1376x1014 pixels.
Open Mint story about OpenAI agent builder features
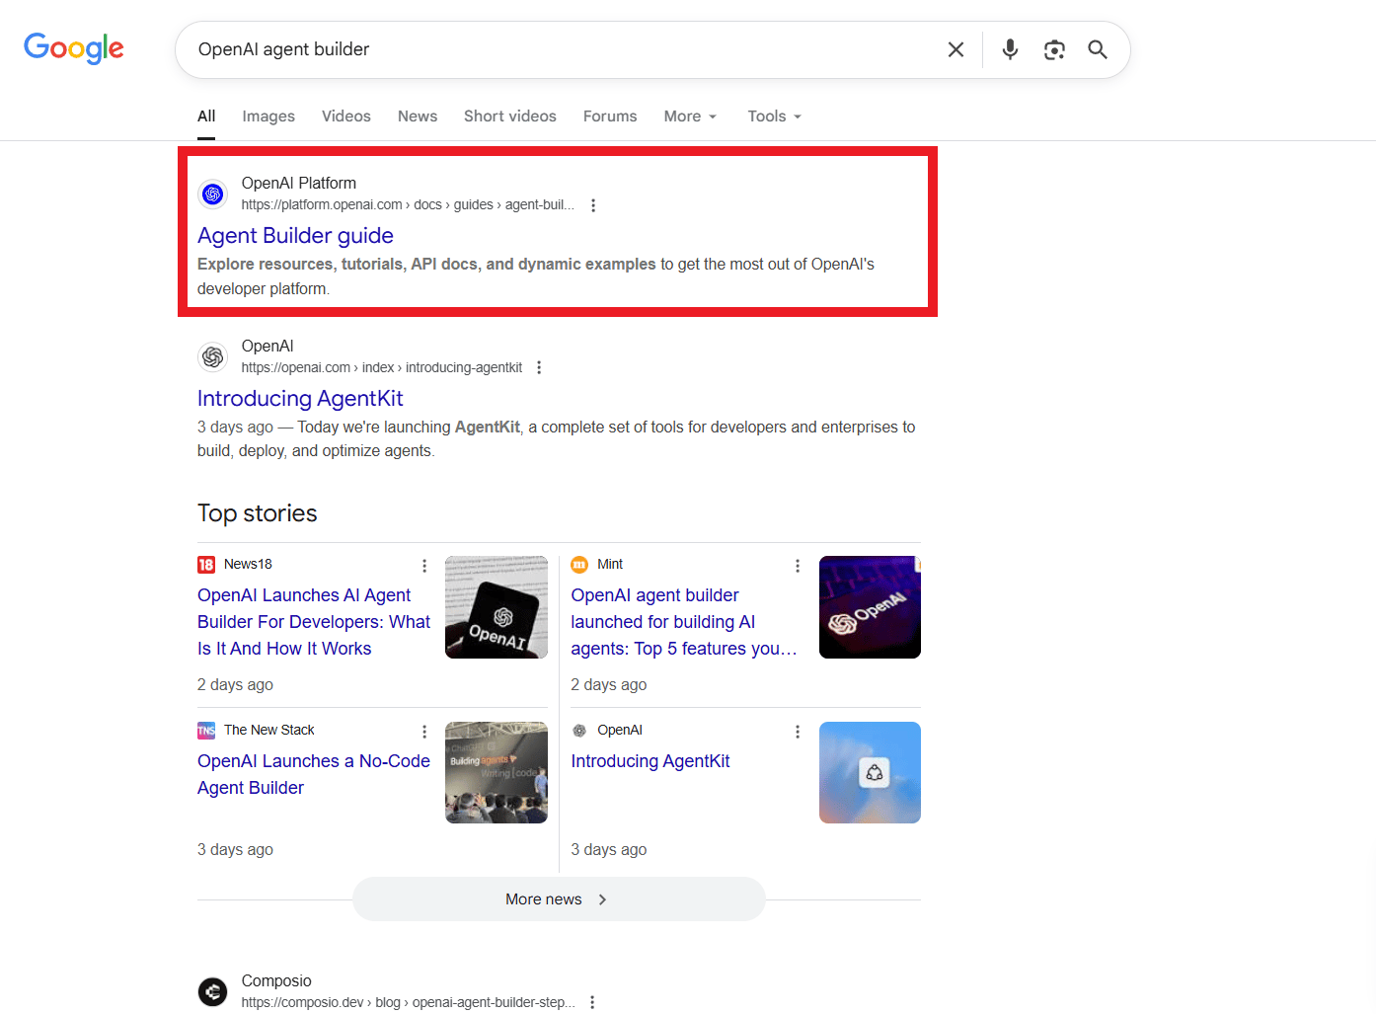coord(684,622)
